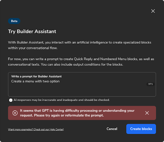This screenshot has width=164, height=142.
Task: Click the GPT difficulty error message text
Action: tap(77, 113)
